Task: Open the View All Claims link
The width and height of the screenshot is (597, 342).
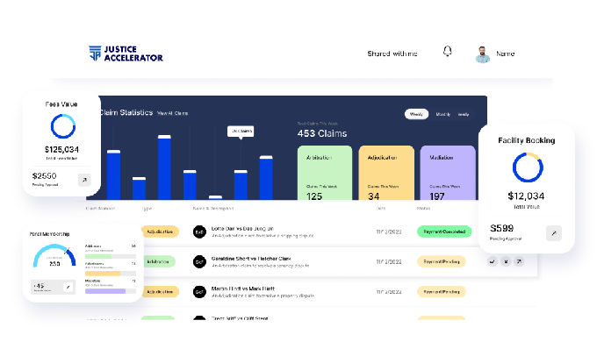Action: [172, 113]
